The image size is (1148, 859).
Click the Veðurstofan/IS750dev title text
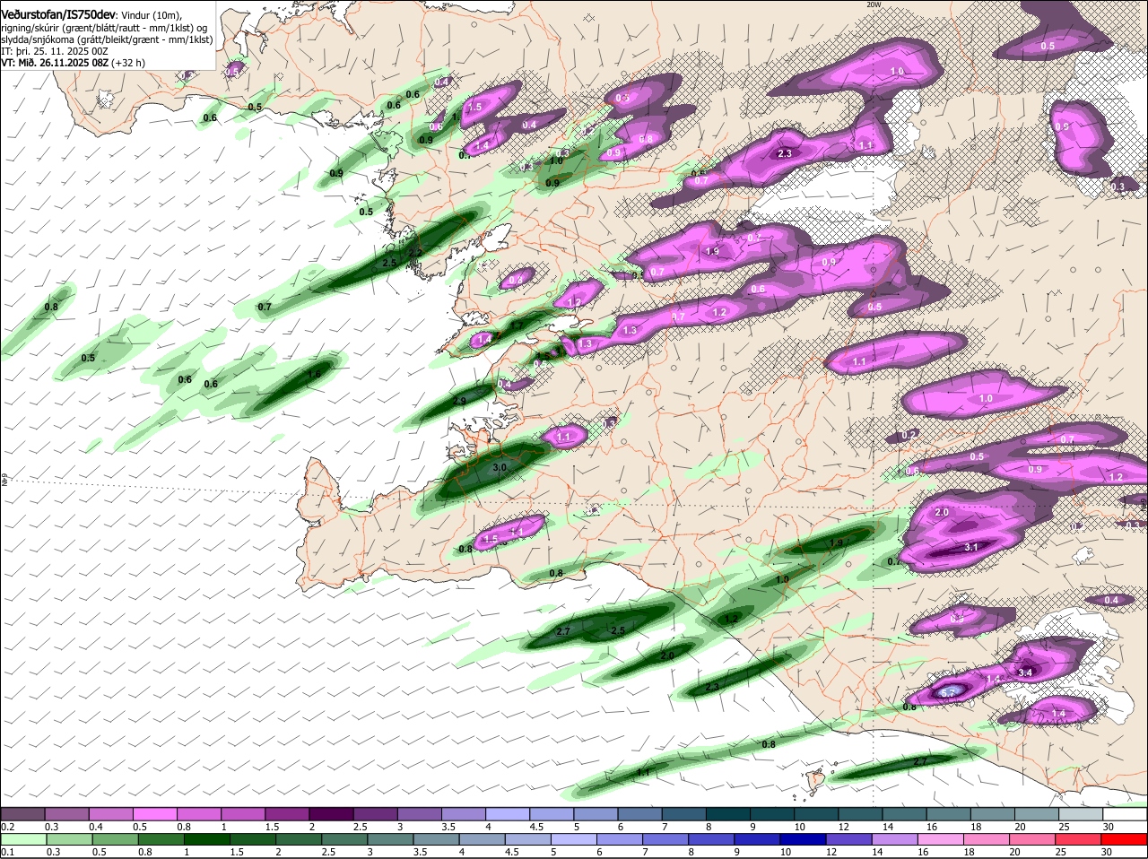tap(58, 15)
